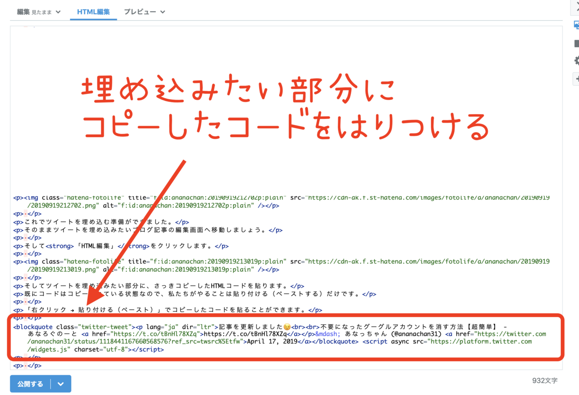
Task: Open dropdown arrow next to 公開する
Action: (61, 384)
